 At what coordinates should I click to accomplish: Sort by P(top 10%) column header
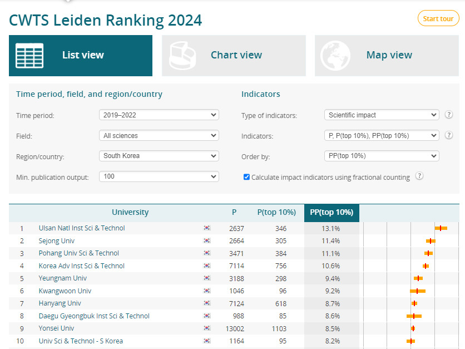(x=276, y=213)
